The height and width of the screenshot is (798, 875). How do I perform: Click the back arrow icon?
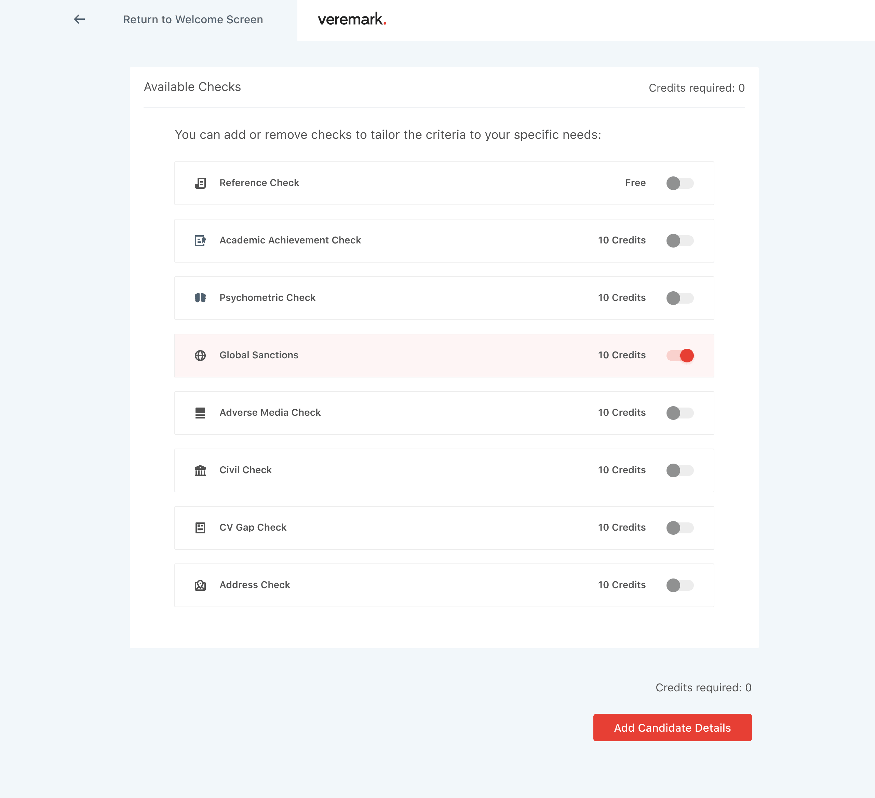coord(79,19)
